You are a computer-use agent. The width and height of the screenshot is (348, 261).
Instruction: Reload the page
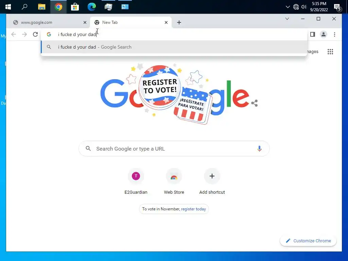click(35, 34)
